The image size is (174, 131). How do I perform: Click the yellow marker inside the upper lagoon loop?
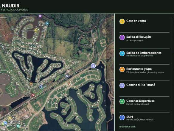(x=35, y=31)
